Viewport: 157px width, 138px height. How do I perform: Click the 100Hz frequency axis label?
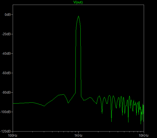(13, 135)
